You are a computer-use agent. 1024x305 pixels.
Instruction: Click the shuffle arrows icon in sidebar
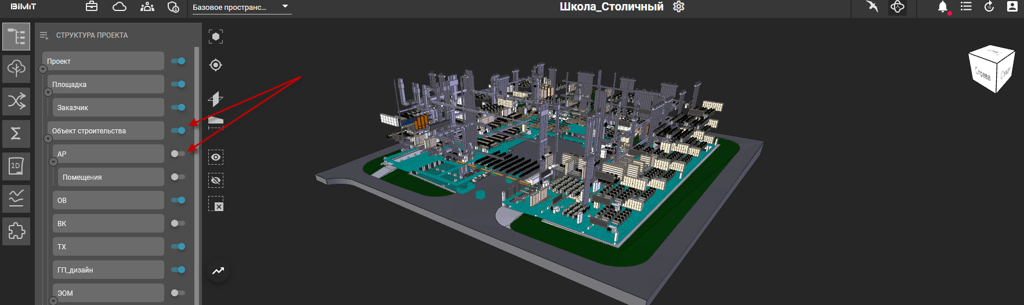coord(16,101)
